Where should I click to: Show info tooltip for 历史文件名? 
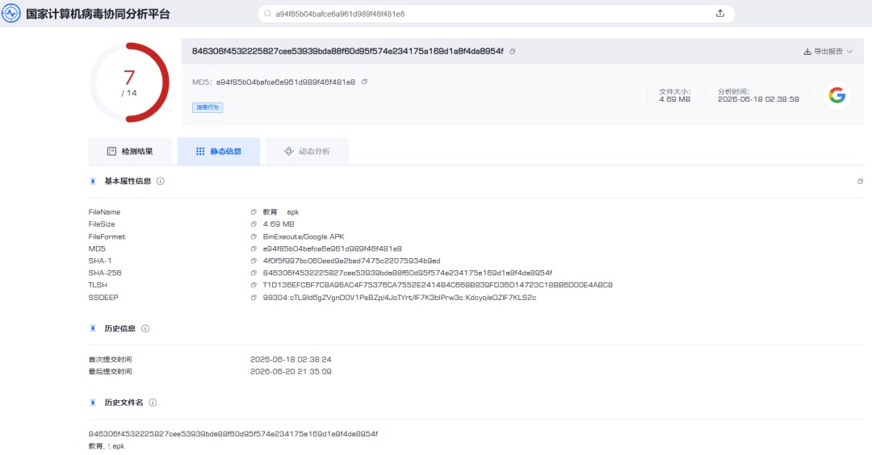[x=153, y=403]
